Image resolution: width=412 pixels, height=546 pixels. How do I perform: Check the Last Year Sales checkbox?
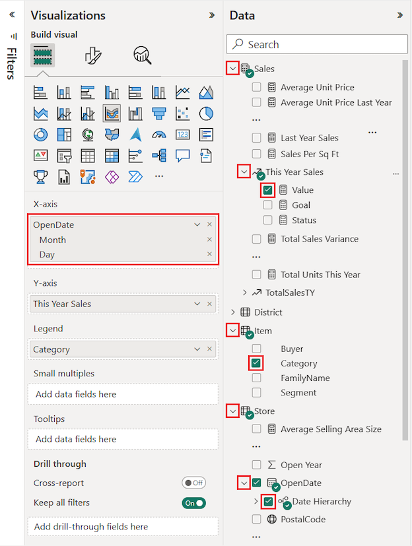[x=256, y=138]
